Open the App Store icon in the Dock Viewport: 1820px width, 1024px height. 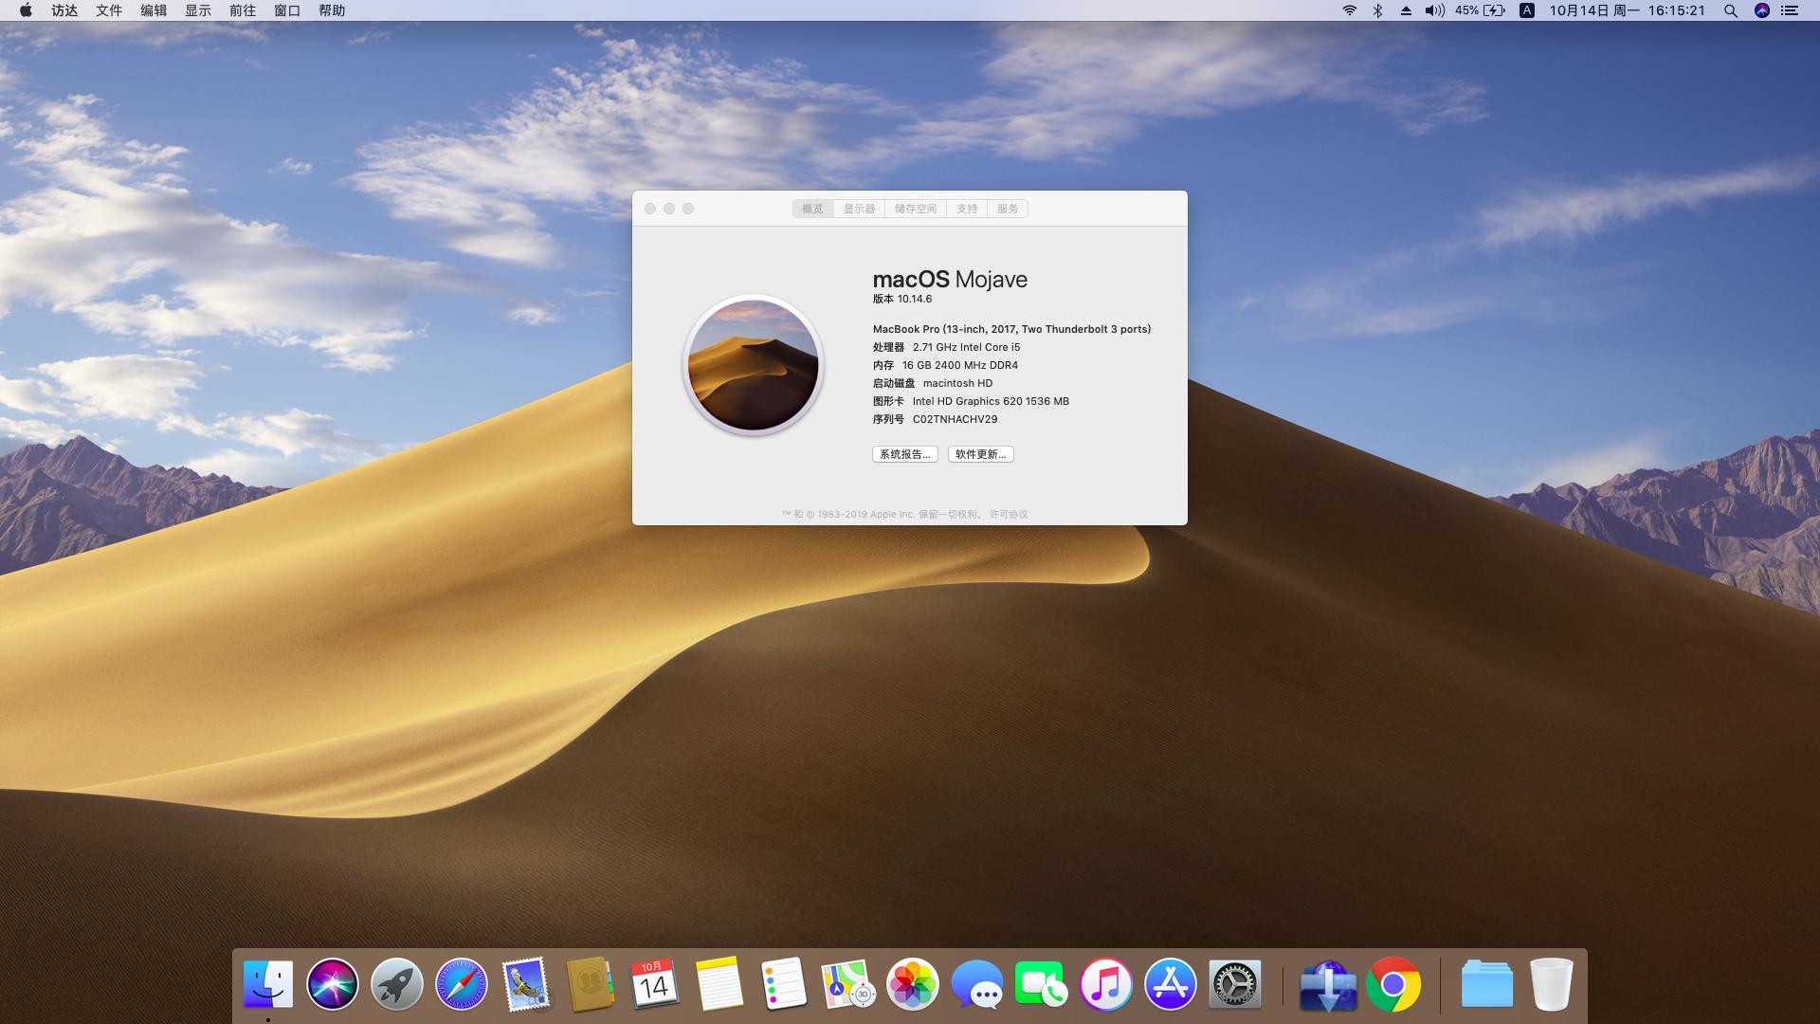[x=1170, y=983]
